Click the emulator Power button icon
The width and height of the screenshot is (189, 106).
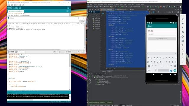[x=183, y=19]
